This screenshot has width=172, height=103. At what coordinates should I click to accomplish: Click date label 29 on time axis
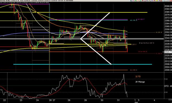coord(86,100)
